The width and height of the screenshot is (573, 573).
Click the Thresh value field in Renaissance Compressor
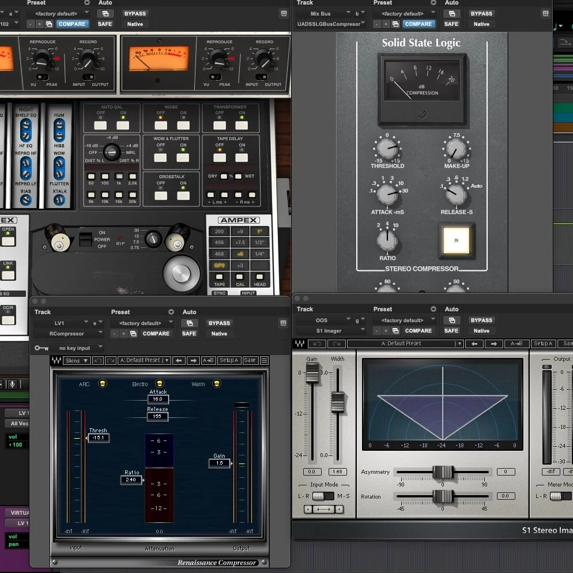[99, 438]
